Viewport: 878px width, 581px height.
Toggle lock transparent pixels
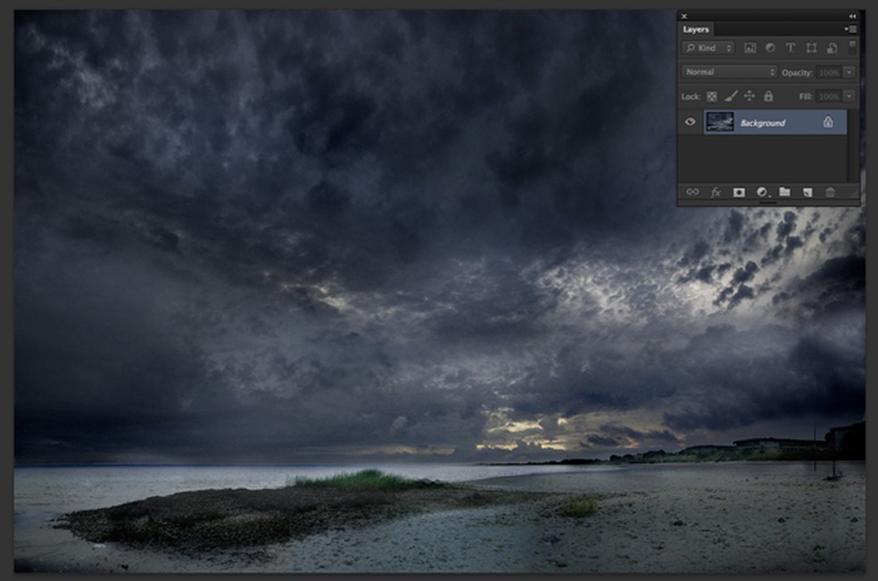(x=712, y=96)
